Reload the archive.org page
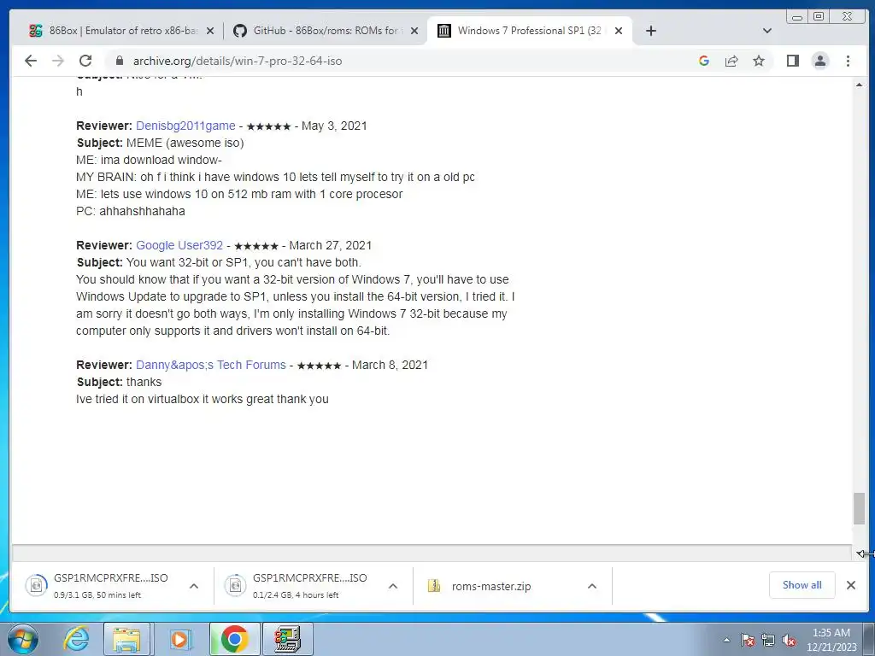 (85, 61)
